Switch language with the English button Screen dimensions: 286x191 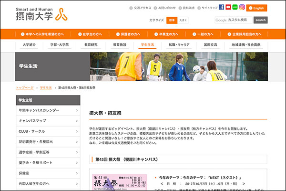click(256, 8)
